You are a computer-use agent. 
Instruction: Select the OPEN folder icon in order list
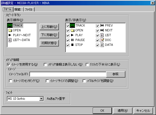point(10,30)
